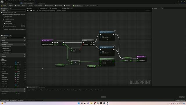Click Edit in C++ link for Character Movement
The width and height of the screenshot is (186, 105).
[23, 29]
